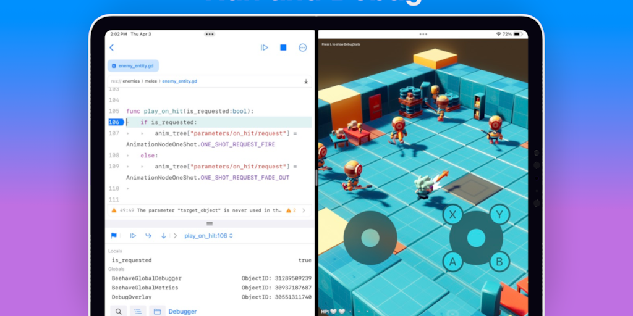Select the enemy_entity.gd file tab
The height and width of the screenshot is (316, 633).
click(x=134, y=65)
